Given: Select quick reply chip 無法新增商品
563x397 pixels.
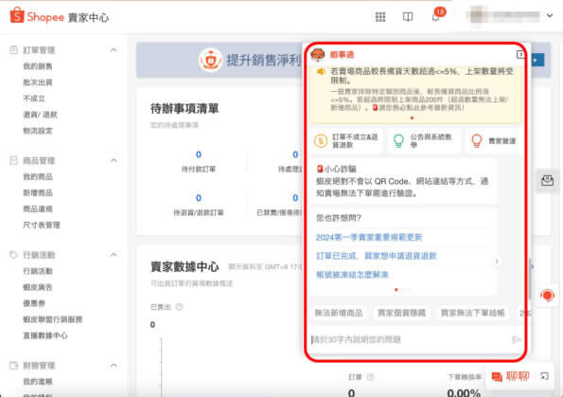Looking at the screenshot, I should point(339,313).
